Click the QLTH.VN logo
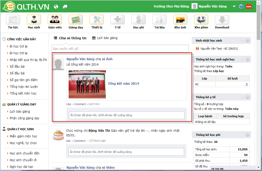This screenshot has height=171, width=262. pyautogui.click(x=26, y=6)
